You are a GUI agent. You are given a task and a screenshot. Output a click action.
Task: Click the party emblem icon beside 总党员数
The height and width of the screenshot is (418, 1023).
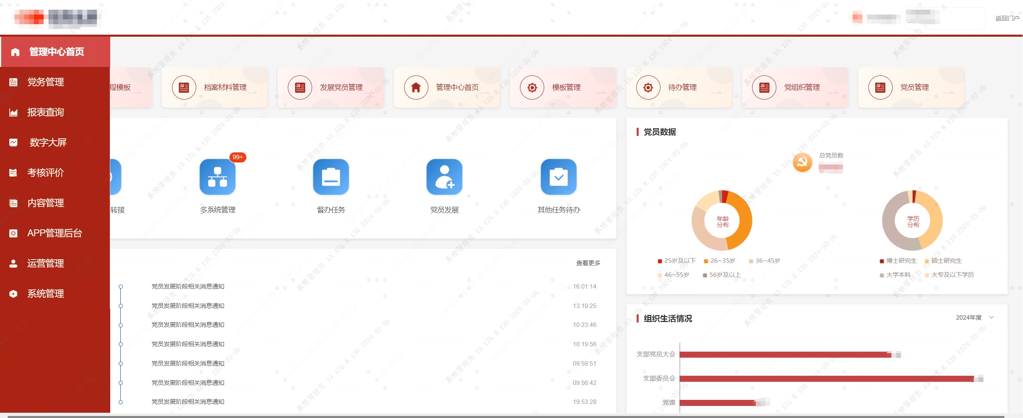802,162
